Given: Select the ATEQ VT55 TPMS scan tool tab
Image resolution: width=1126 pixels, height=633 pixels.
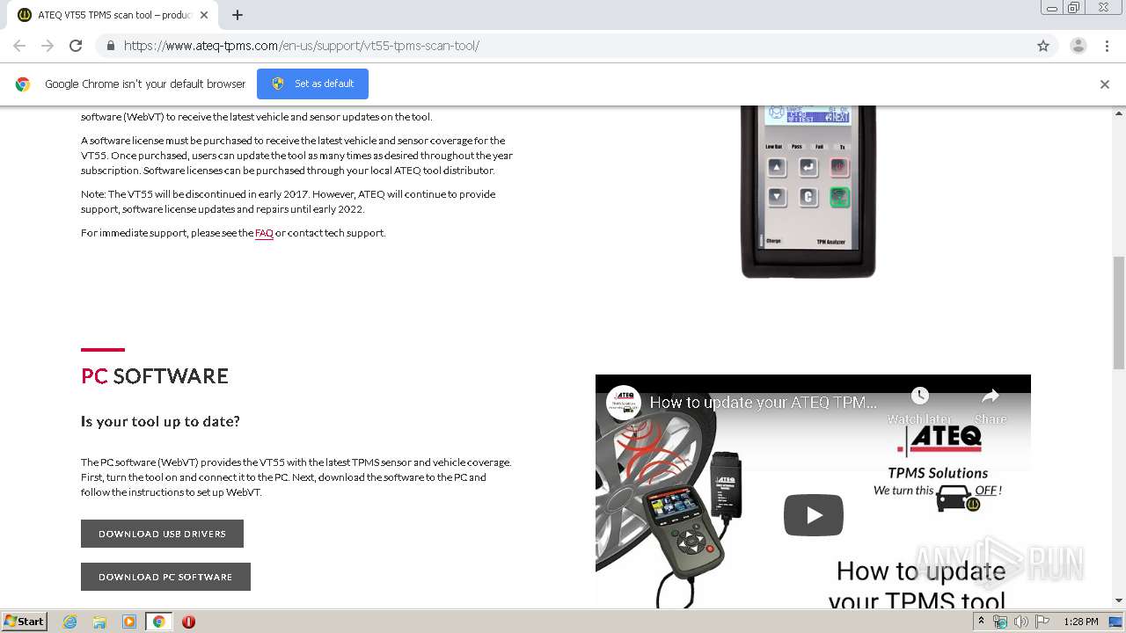Looking at the screenshot, I should click(x=114, y=15).
